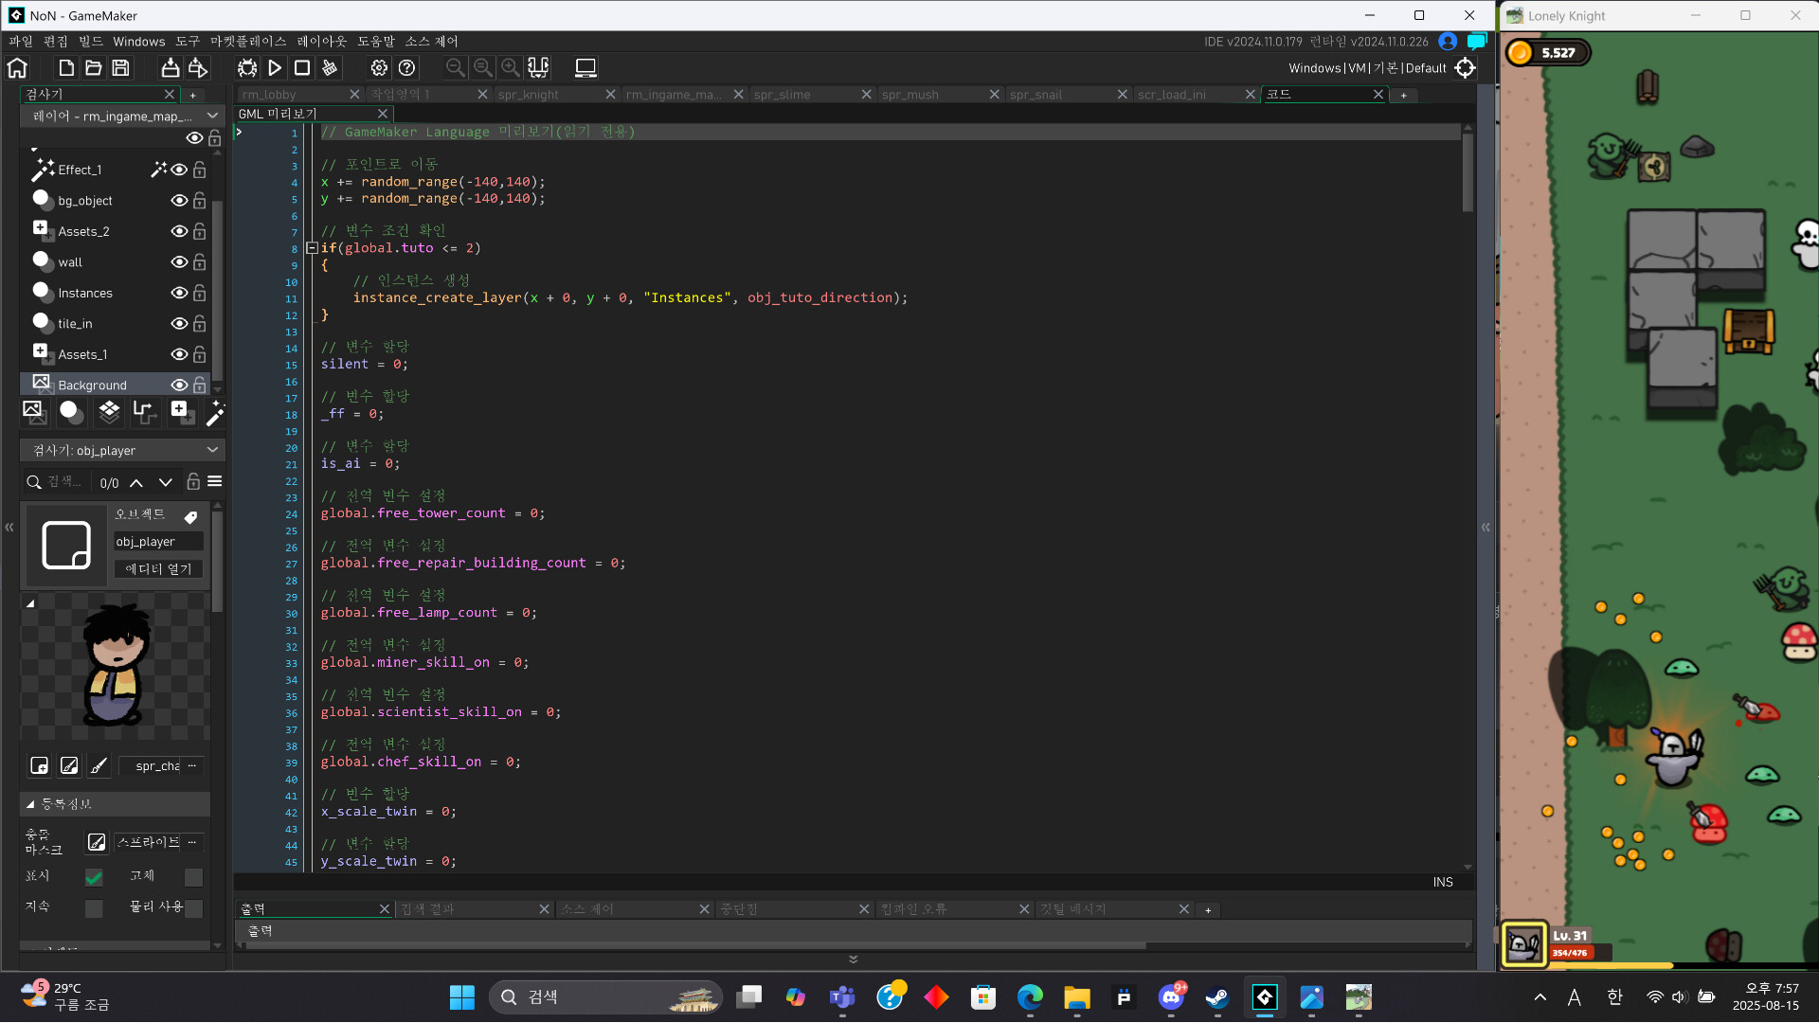1819x1023 pixels.
Task: Save the project with the save icon
Action: click(x=120, y=67)
